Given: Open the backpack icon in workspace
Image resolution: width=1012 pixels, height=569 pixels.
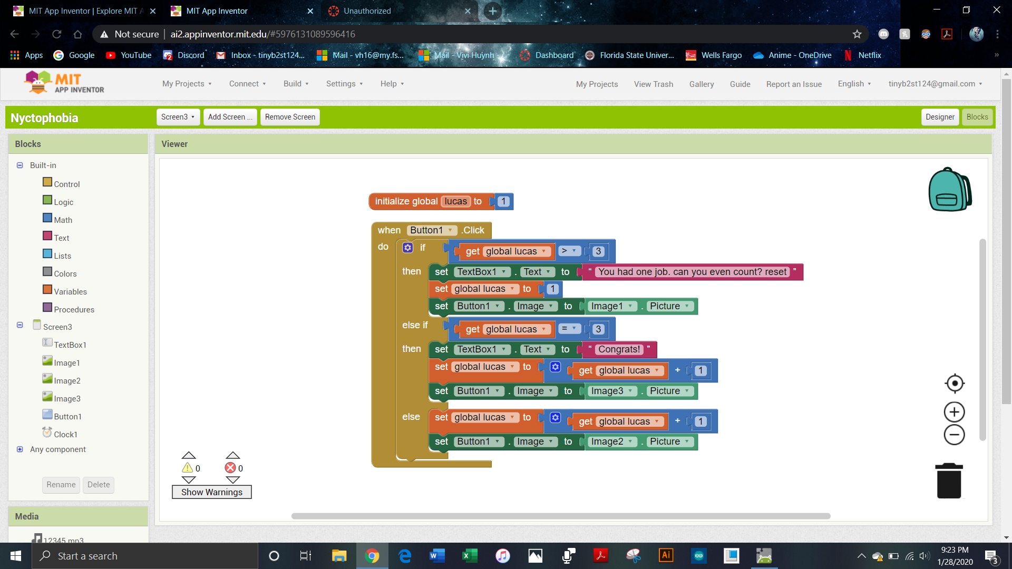Looking at the screenshot, I should point(949,190).
